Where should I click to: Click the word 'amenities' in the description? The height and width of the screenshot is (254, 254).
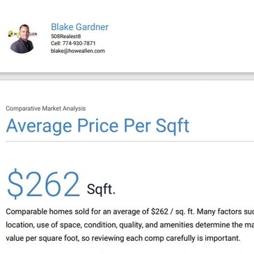tap(176, 225)
